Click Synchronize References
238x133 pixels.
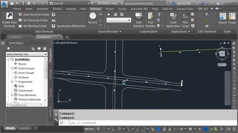click(x=69, y=26)
